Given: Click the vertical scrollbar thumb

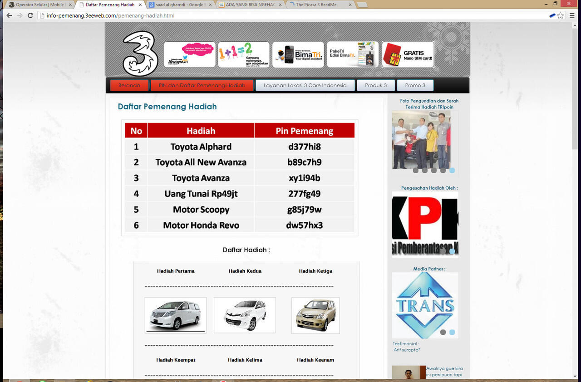Looking at the screenshot, I should [576, 88].
